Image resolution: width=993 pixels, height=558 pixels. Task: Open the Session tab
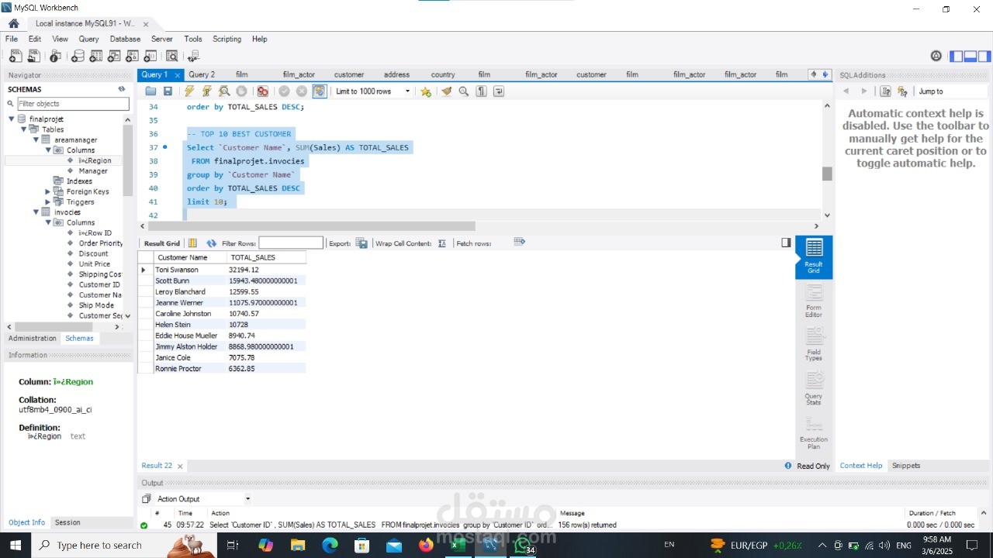67,522
